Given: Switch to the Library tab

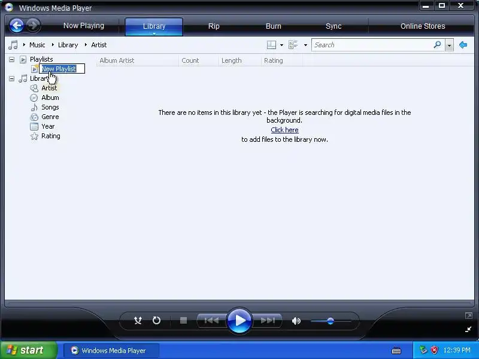Looking at the screenshot, I should click(154, 26).
